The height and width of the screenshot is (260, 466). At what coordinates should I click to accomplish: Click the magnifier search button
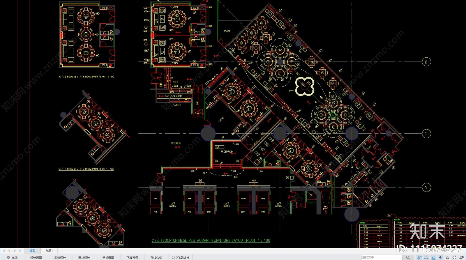(408, 258)
